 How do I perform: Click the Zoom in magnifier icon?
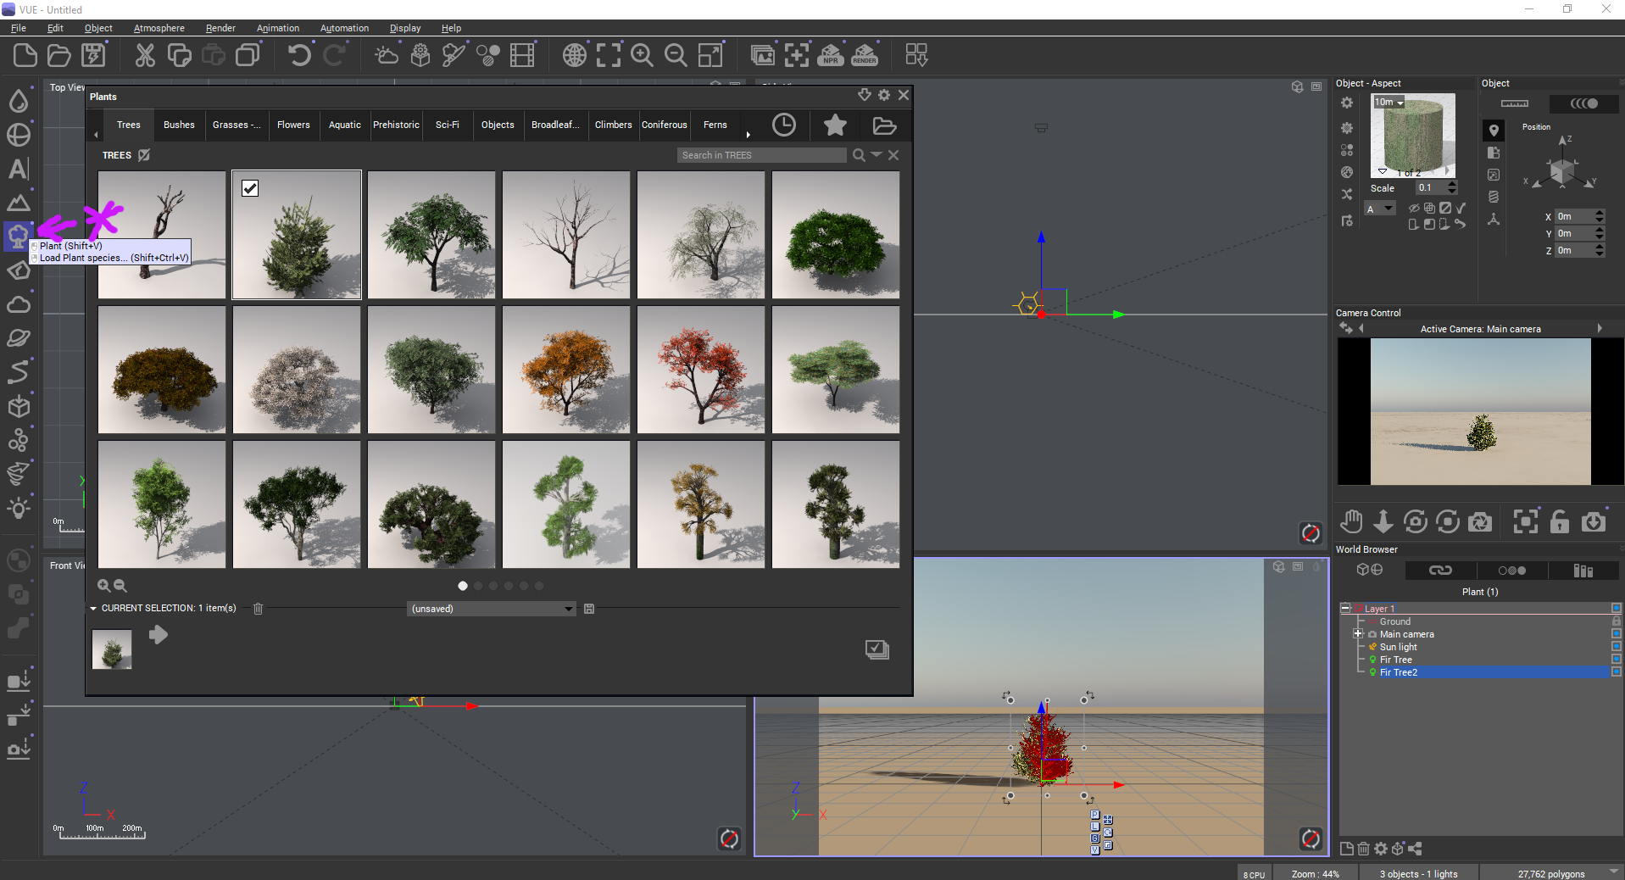[x=643, y=56]
